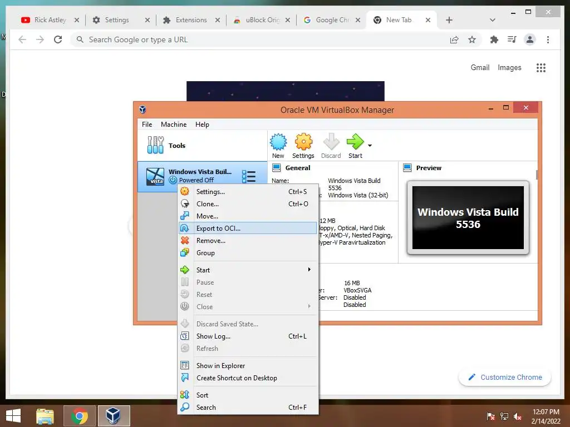Image resolution: width=570 pixels, height=427 pixels.
Task: Open the Help menu in VirtualBox
Action: tap(202, 125)
